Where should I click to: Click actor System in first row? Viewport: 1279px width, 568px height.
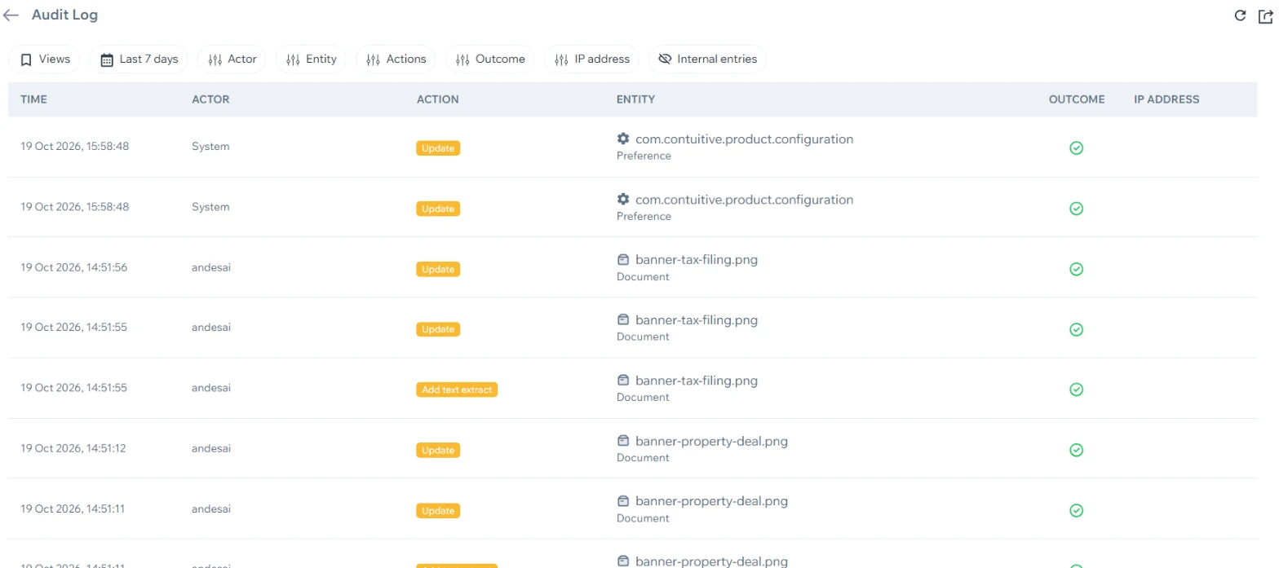tap(210, 147)
